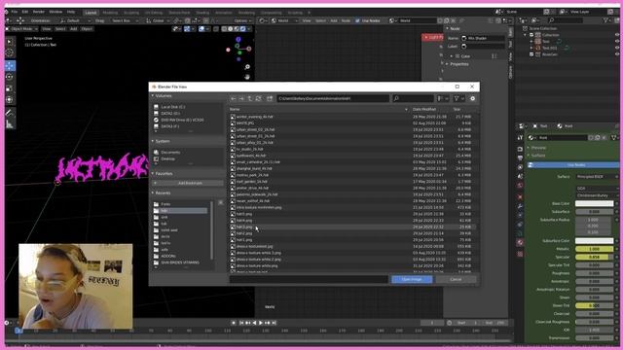623x350 pixels.
Task: Click Add Bookmark button
Action: 190,183
